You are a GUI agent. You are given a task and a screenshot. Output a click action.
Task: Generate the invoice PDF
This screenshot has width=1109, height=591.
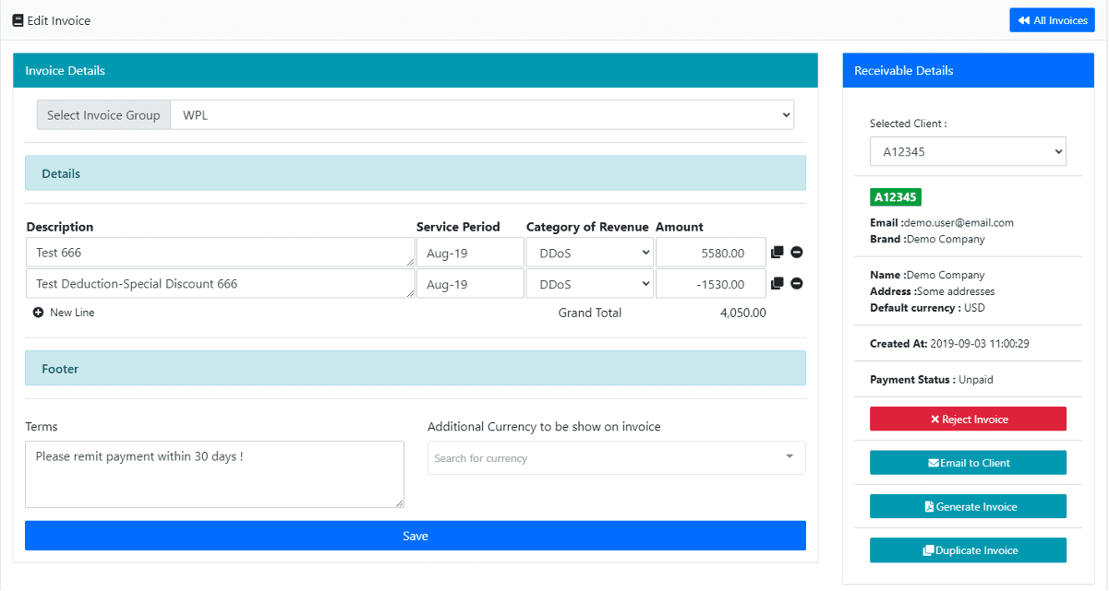pos(967,506)
